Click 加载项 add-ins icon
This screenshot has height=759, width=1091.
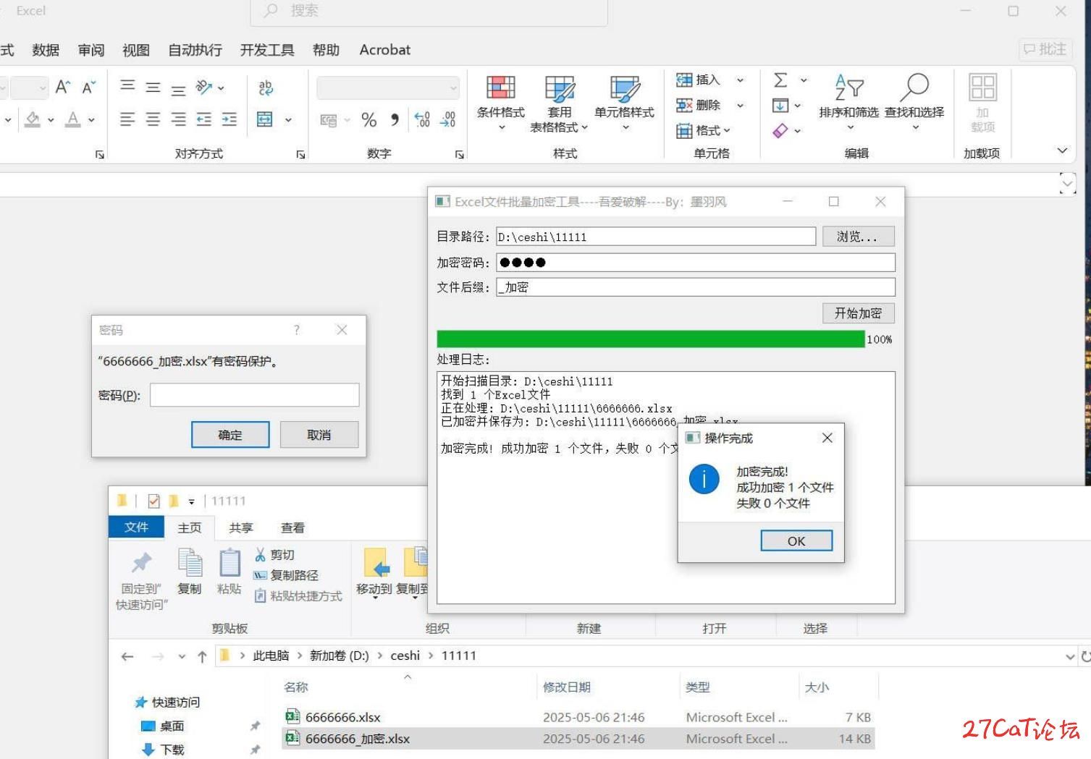click(x=982, y=103)
